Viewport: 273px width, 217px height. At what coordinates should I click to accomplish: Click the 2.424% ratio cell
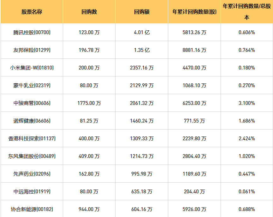coord(247,138)
